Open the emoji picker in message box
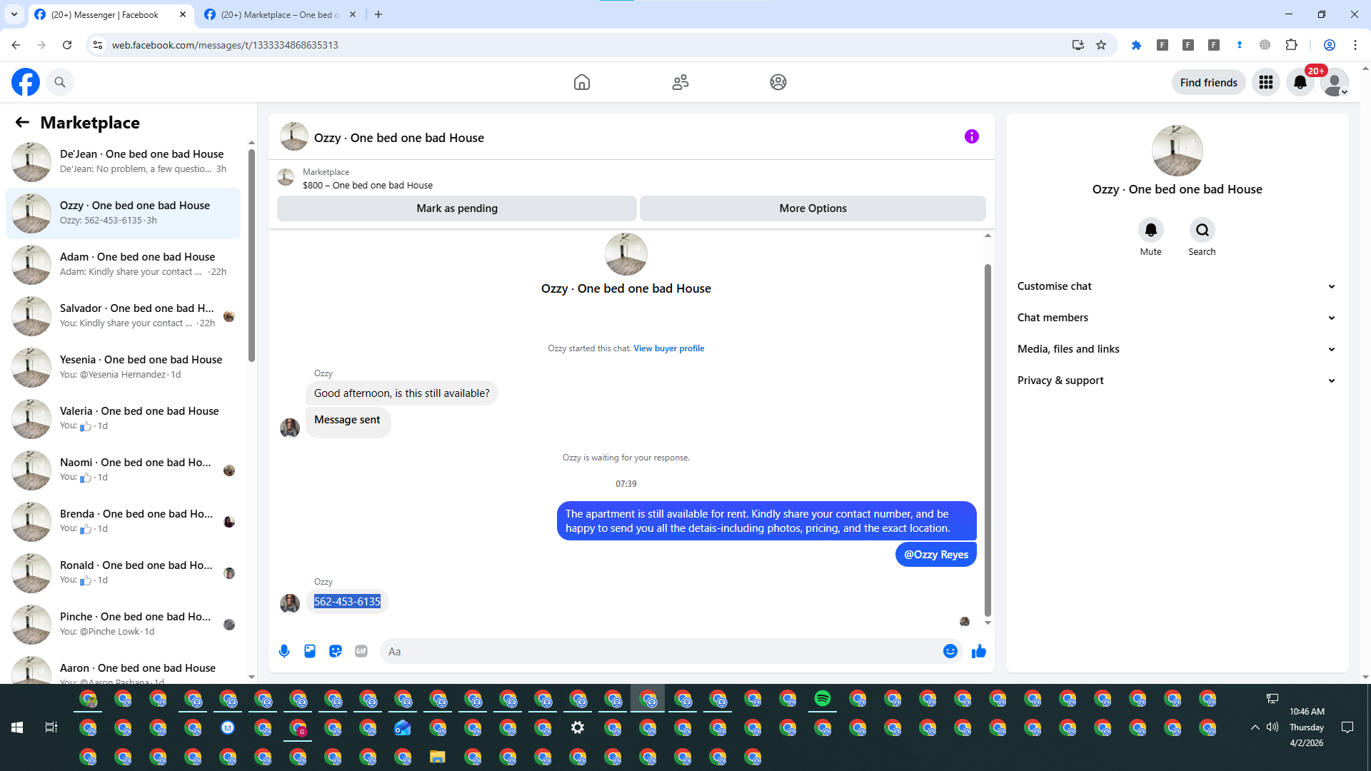Viewport: 1371px width, 771px height. [950, 651]
